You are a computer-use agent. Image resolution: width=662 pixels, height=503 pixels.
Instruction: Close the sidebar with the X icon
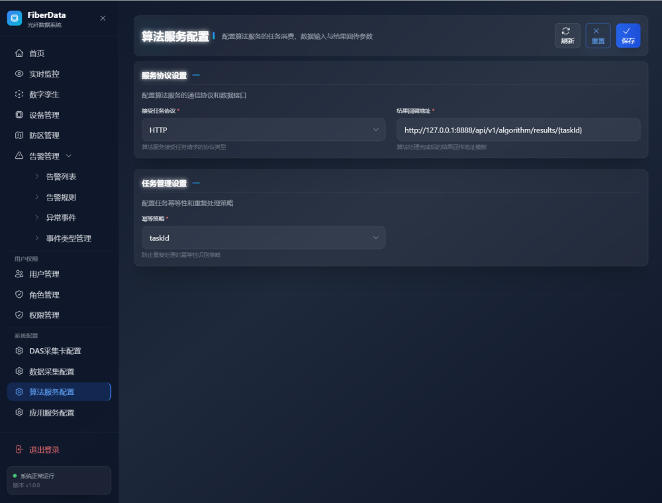tap(103, 19)
